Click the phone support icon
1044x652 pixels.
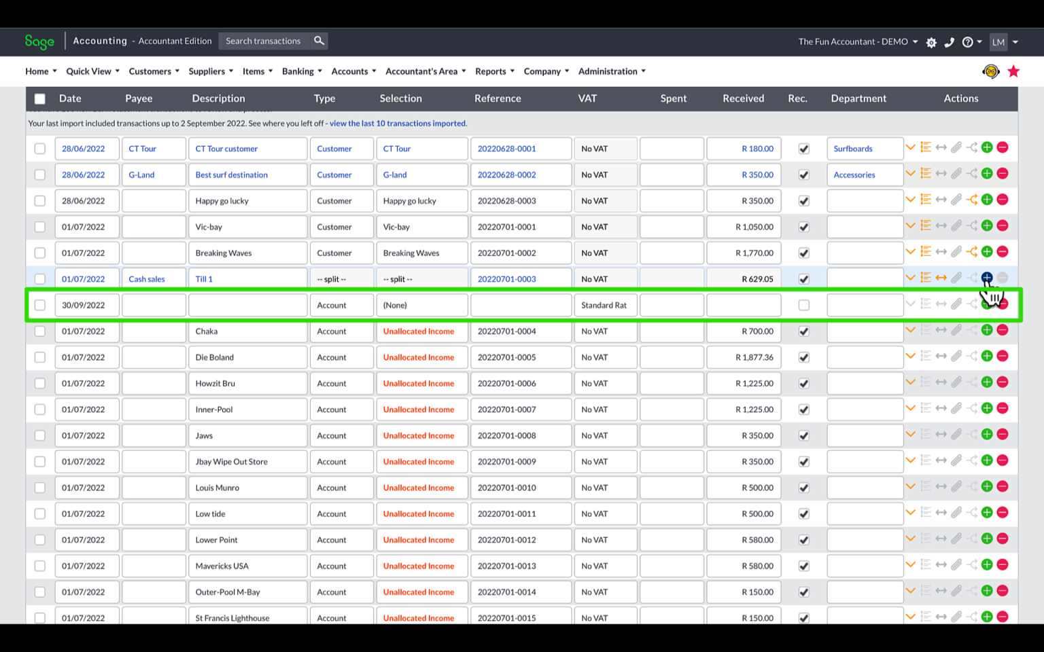coord(950,41)
